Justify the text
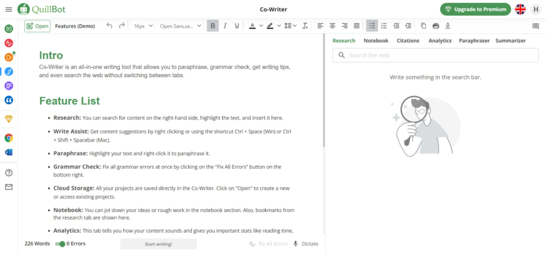 (356, 26)
